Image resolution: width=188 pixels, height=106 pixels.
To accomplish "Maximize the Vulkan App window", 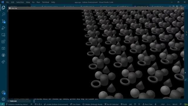I will (x=177, y=8).
